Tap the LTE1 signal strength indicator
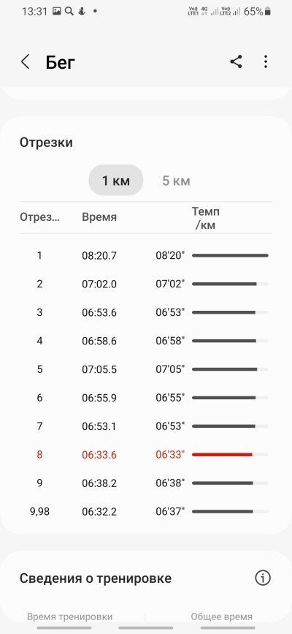The height and width of the screenshot is (634, 292). click(x=216, y=12)
